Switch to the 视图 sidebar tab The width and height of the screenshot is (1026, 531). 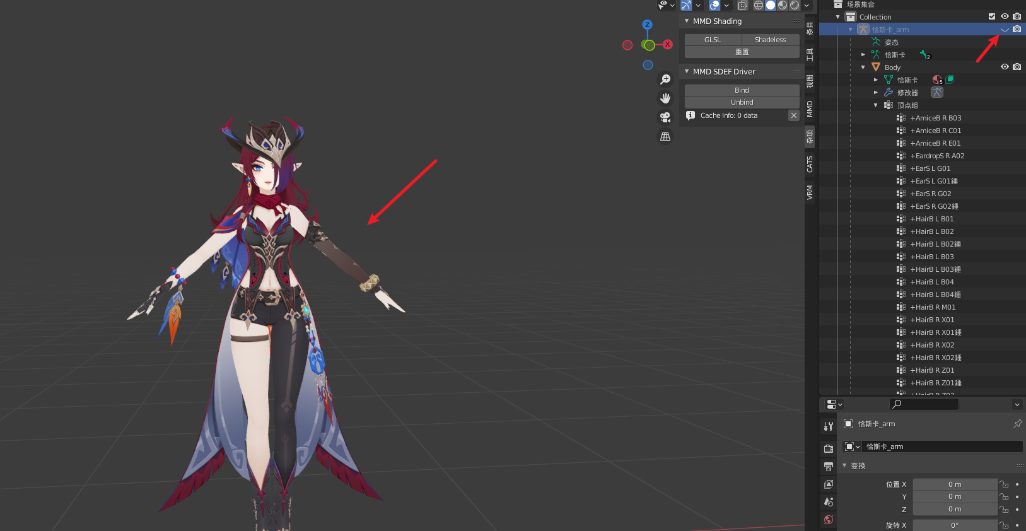[810, 81]
